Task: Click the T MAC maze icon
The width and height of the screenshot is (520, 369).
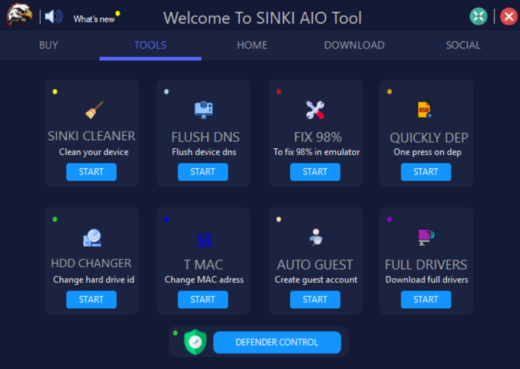Action: pyautogui.click(x=204, y=240)
